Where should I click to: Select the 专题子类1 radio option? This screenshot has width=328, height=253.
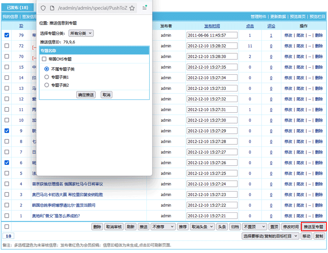pyautogui.click(x=47, y=77)
